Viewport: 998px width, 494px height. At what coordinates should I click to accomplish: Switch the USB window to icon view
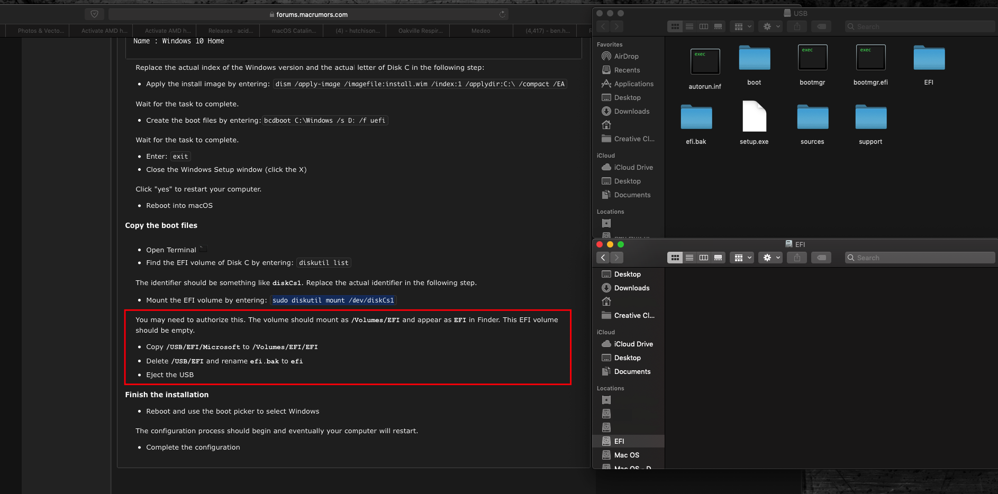(x=675, y=26)
